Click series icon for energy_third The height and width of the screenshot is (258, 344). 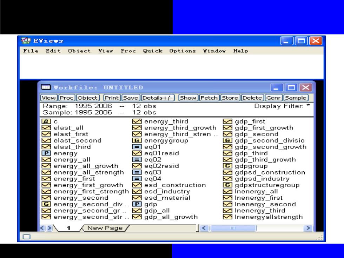click(x=137, y=121)
